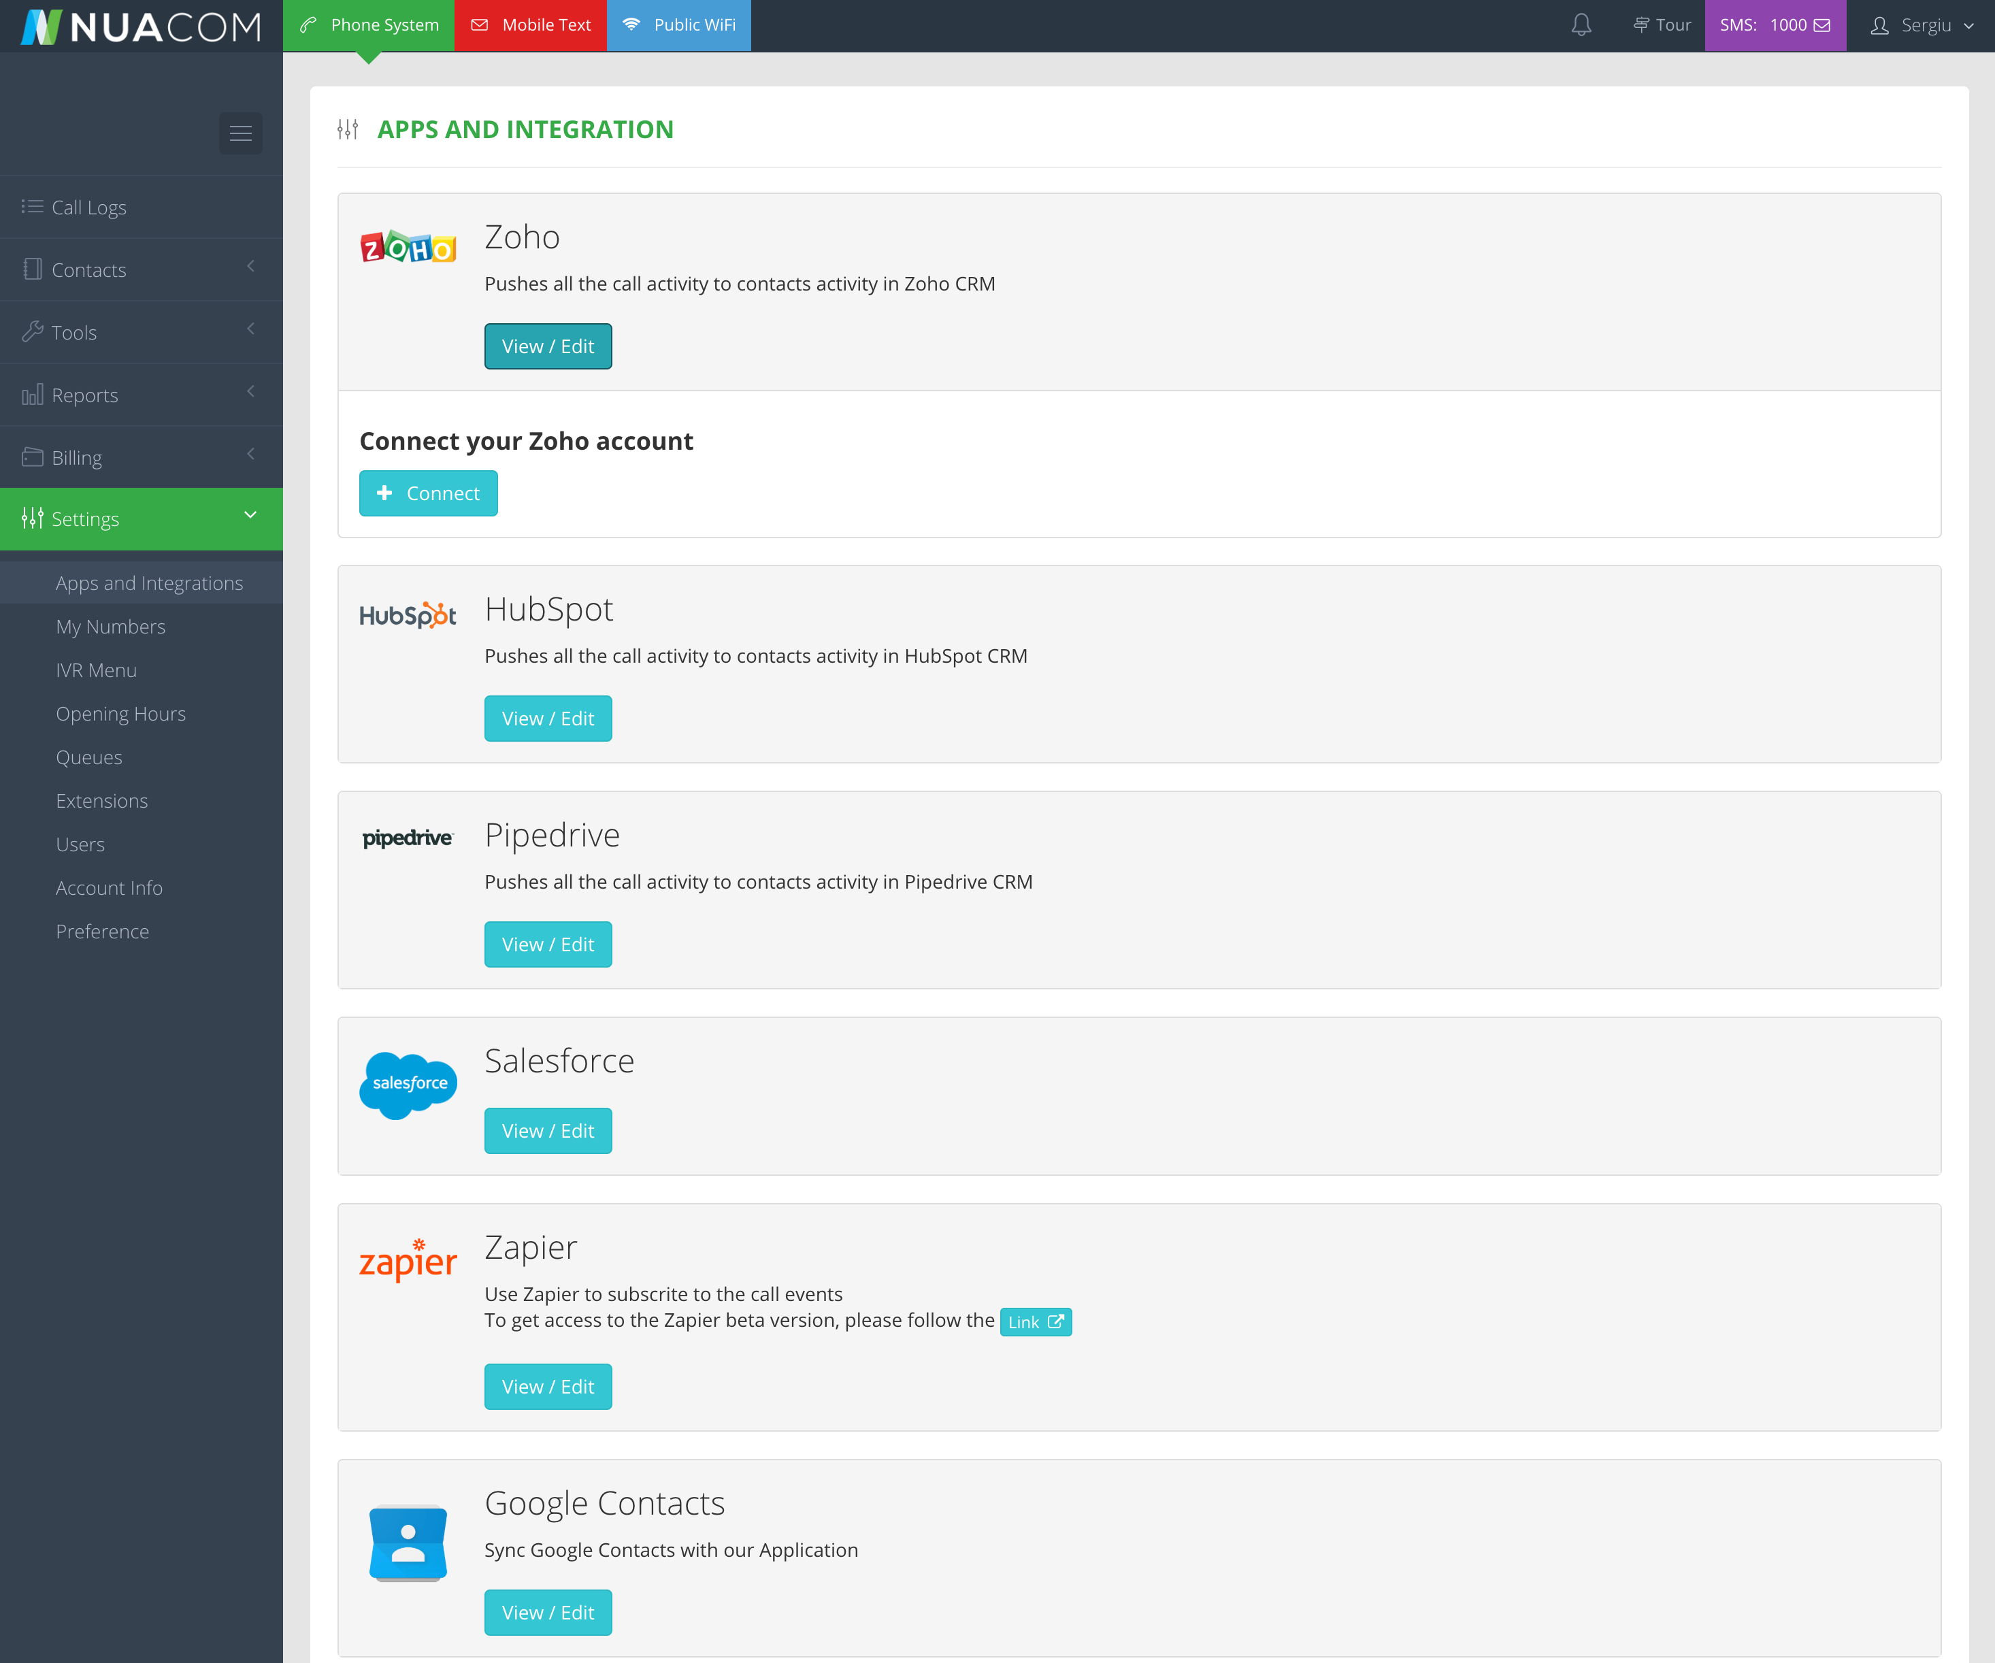
Task: Click the Pipedrive View / Edit button
Action: (x=548, y=944)
